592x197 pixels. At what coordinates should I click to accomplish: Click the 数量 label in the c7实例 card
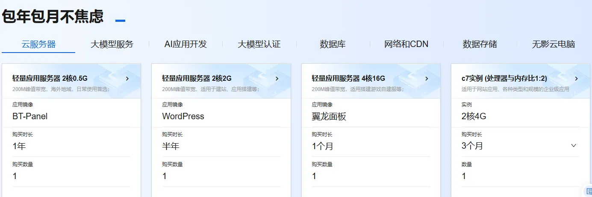click(466, 165)
